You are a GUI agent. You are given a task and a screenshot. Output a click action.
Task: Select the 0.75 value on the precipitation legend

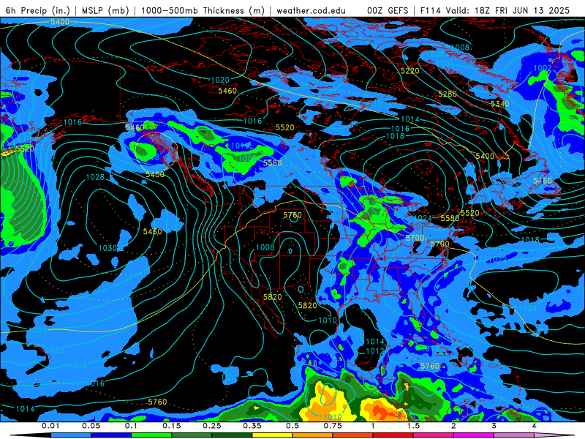point(333,426)
